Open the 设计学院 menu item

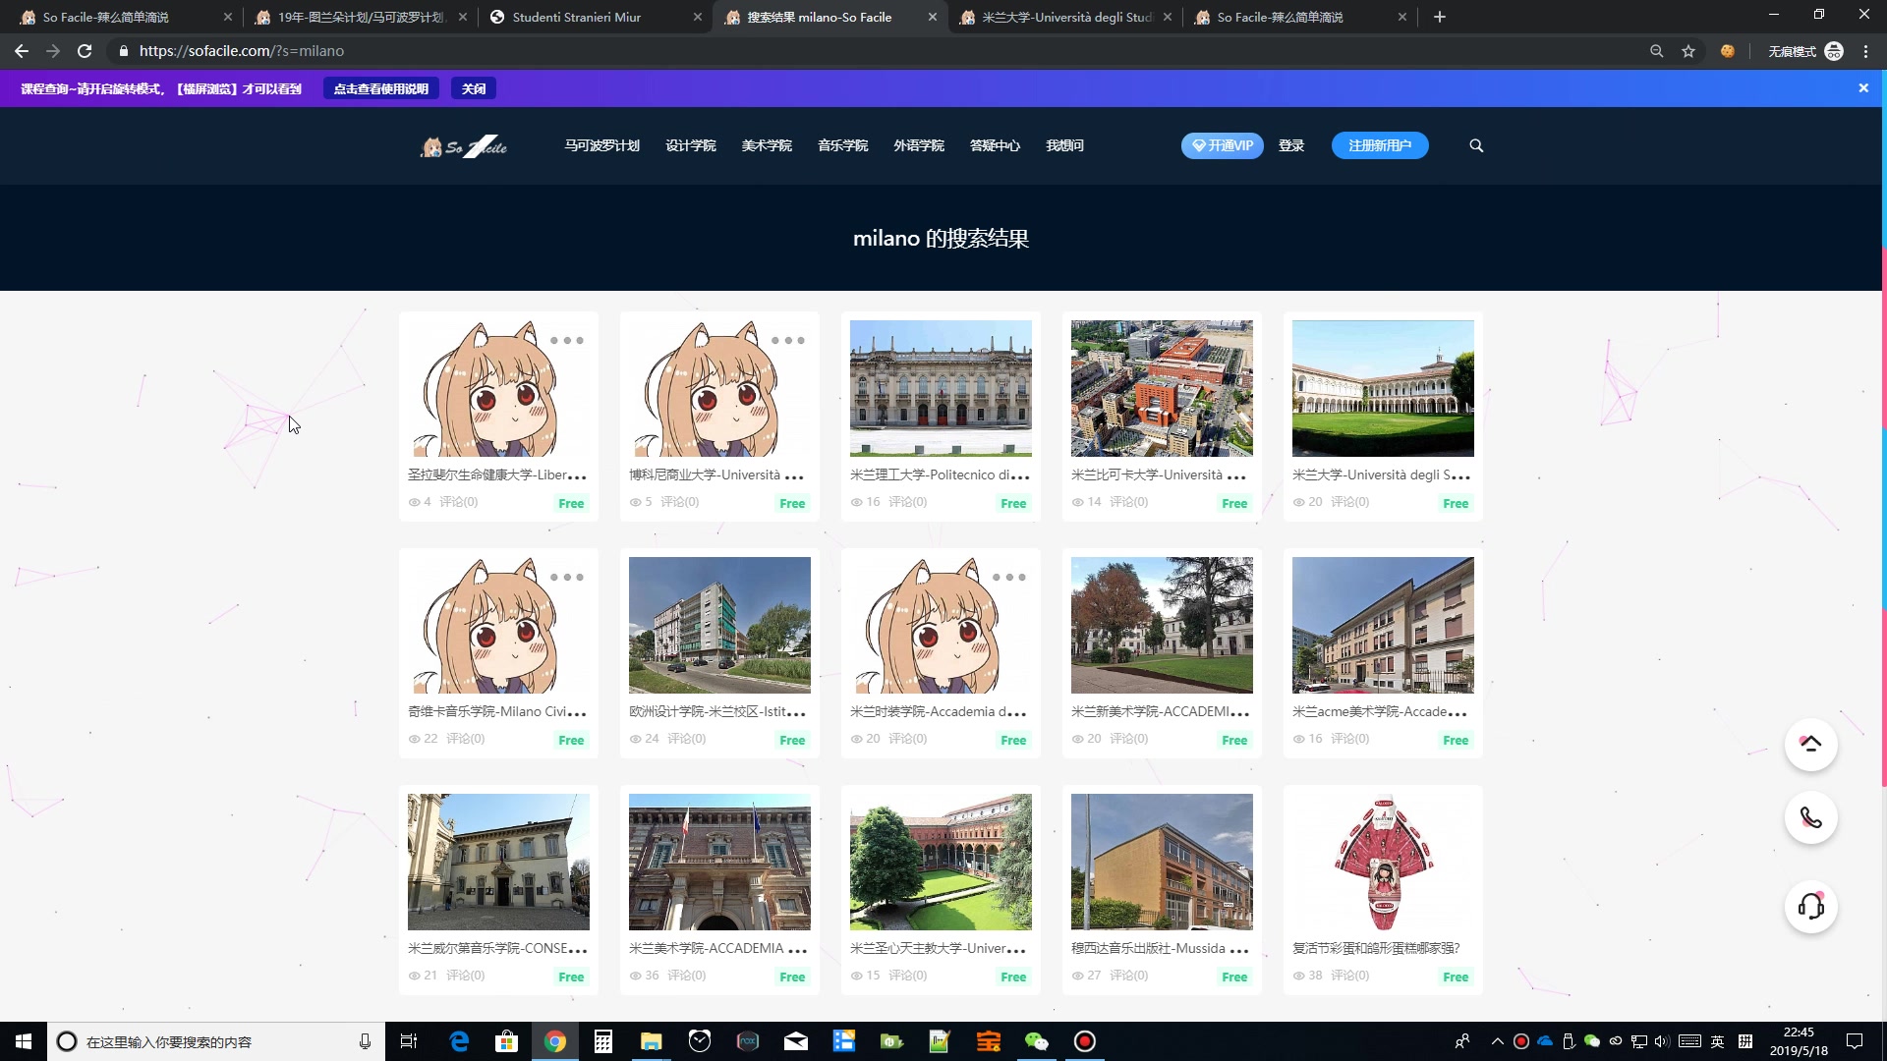click(691, 145)
